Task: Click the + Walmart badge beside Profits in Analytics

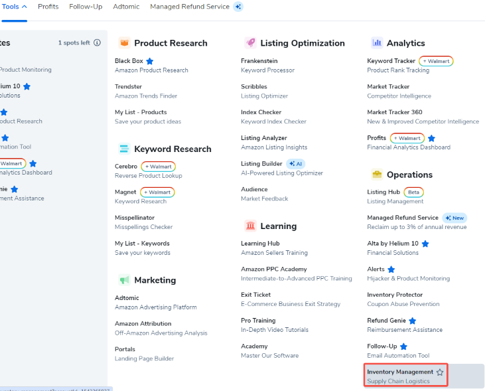Action: [407, 138]
